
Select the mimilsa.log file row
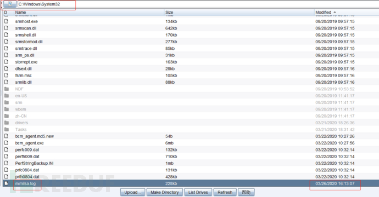tap(191, 183)
